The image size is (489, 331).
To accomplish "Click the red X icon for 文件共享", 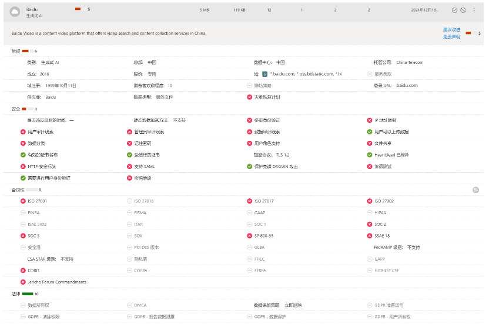I will (x=370, y=144).
